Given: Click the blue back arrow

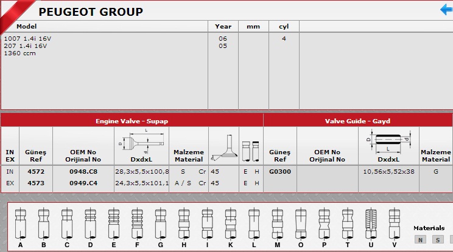Looking at the screenshot, I should [446, 10].
